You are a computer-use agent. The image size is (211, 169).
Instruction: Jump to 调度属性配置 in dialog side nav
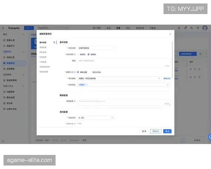pos(45,67)
